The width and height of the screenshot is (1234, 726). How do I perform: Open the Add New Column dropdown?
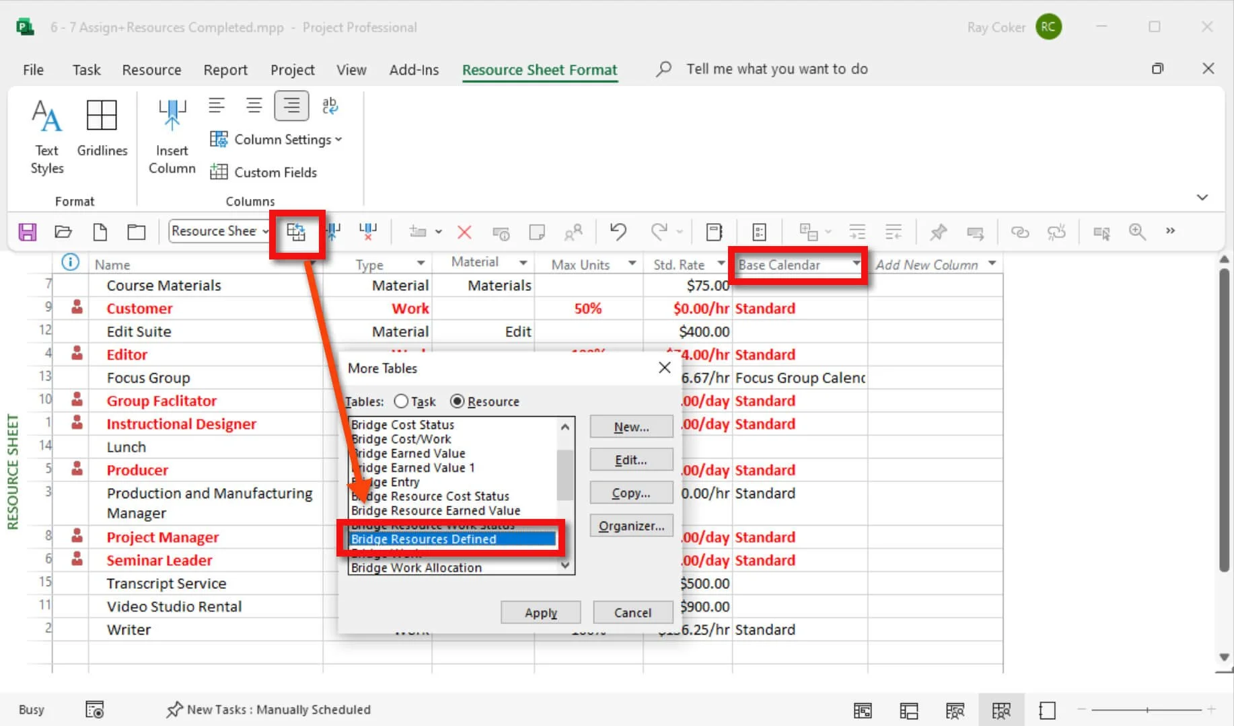pyautogui.click(x=992, y=263)
